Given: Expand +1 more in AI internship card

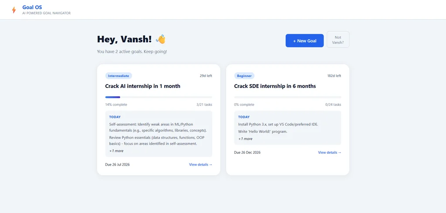Looking at the screenshot, I should (x=116, y=151).
